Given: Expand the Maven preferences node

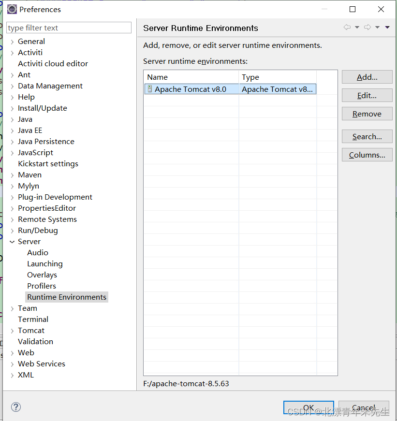Looking at the screenshot, I should tap(12, 174).
